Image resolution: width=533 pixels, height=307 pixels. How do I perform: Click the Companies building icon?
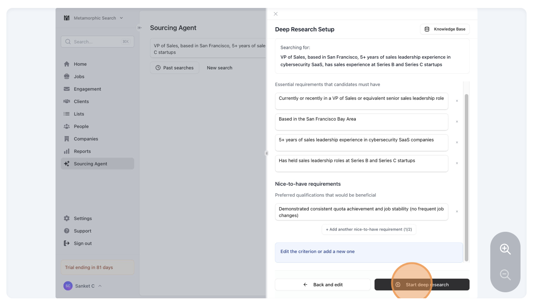67,139
